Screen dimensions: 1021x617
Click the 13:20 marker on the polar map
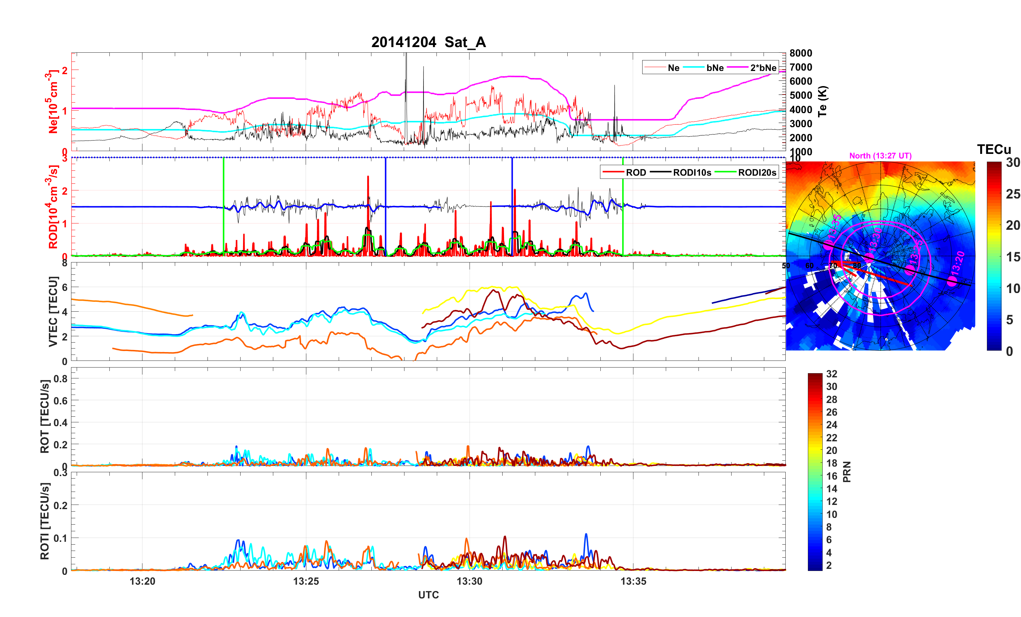(x=952, y=281)
